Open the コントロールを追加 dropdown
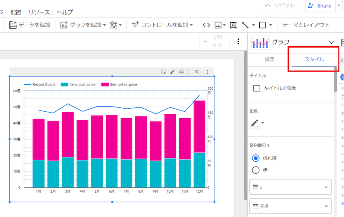 pos(162,25)
